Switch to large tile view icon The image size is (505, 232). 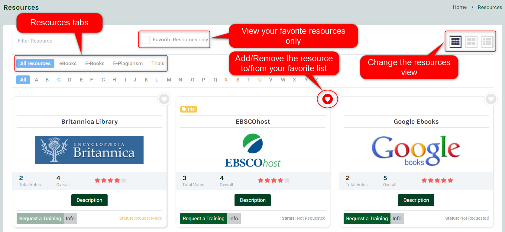(x=471, y=42)
